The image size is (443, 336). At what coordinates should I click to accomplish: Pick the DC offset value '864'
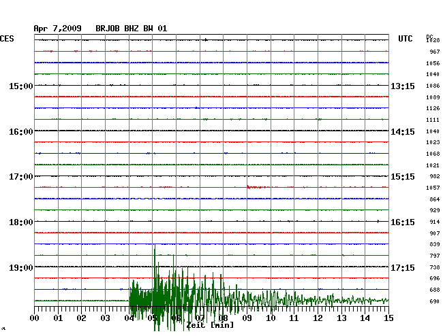[435, 199]
